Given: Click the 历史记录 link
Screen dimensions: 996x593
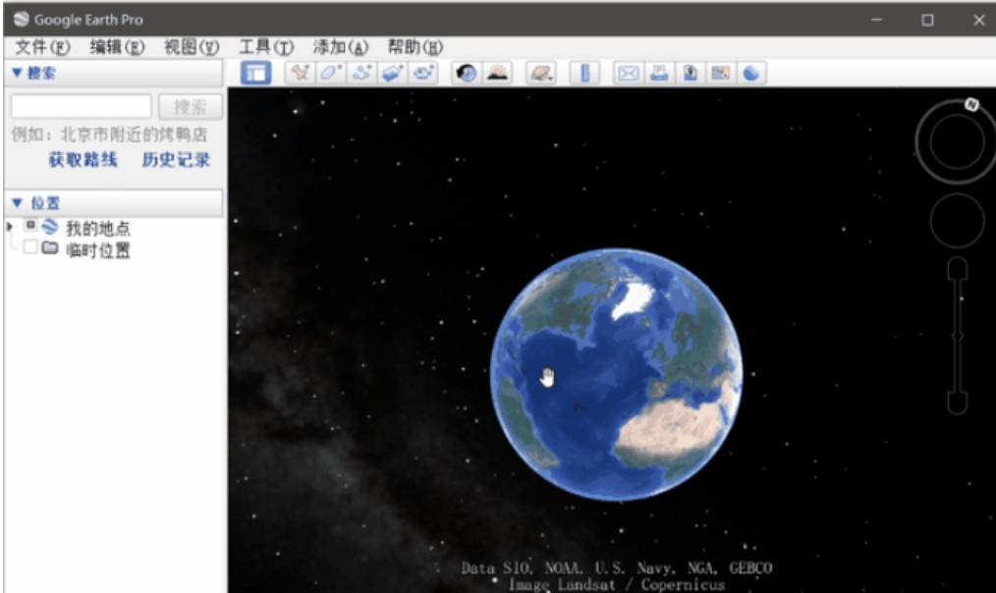Looking at the screenshot, I should coord(176,160).
